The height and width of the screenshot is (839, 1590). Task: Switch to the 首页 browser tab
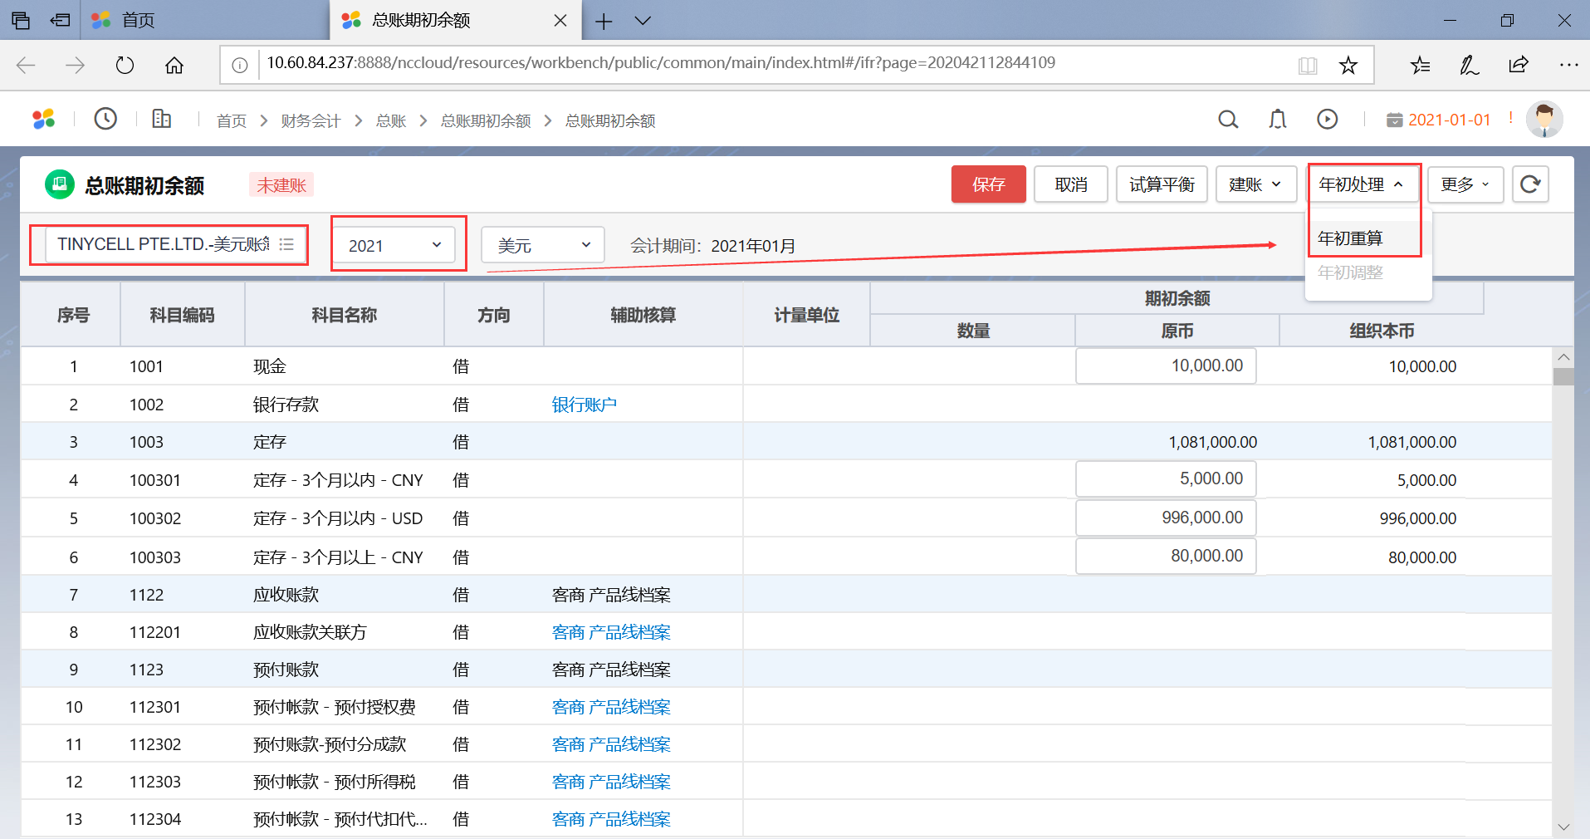click(x=138, y=20)
